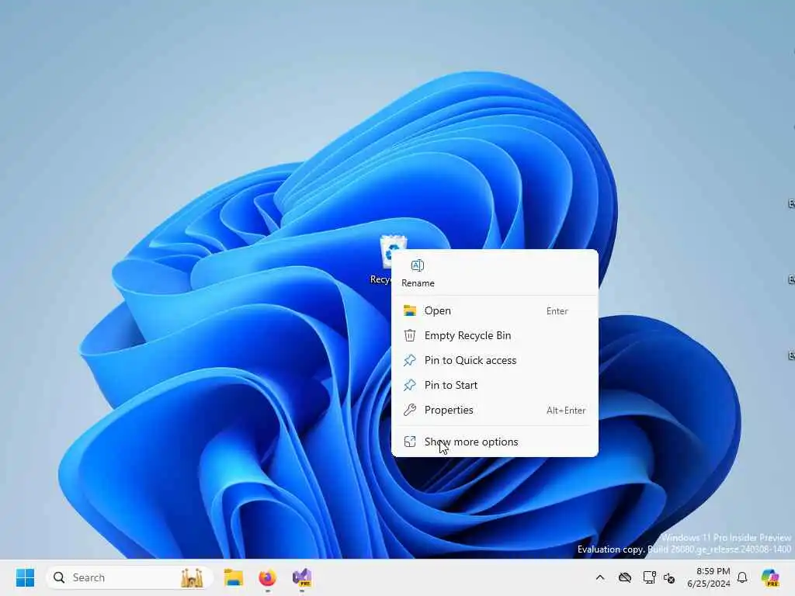Open the Windows Start menu
This screenshot has height=596, width=795.
coord(26,577)
